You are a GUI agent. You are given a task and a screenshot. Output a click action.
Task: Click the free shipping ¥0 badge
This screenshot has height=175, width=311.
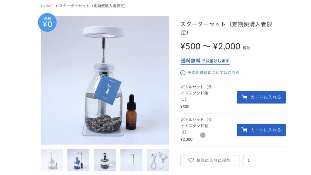pyautogui.click(x=47, y=22)
